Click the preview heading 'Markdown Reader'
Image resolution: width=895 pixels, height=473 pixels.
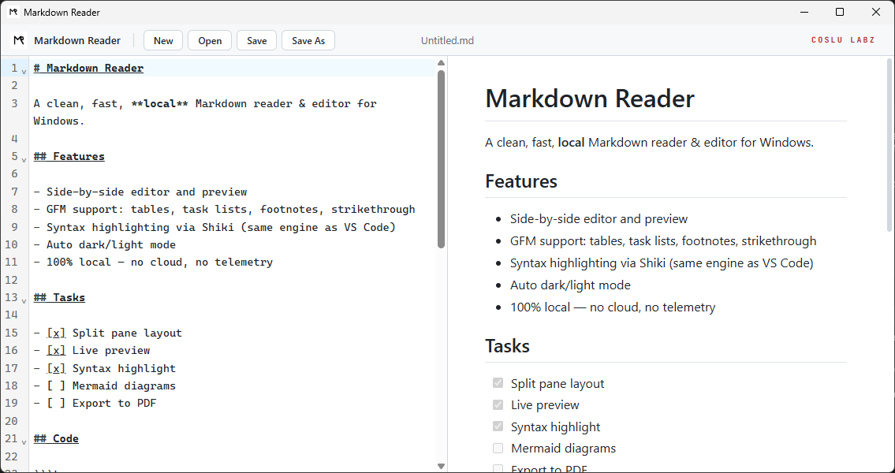click(x=590, y=99)
